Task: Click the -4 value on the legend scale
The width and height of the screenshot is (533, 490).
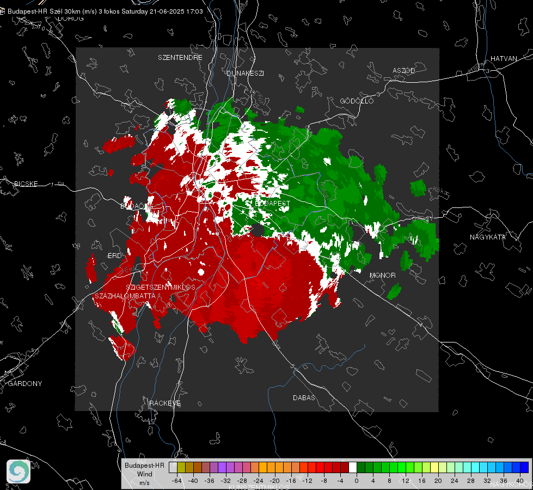Action: tap(340, 481)
